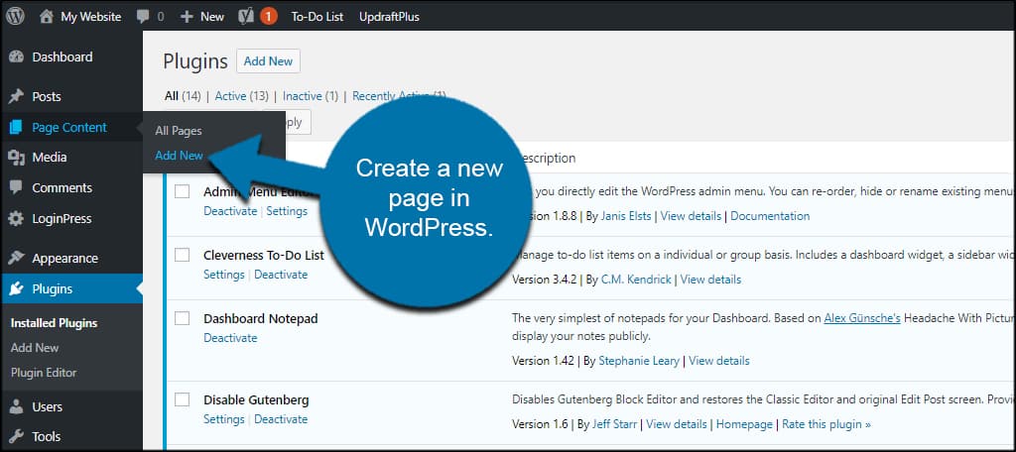Tick the Disable Gutenberg plugin checkbox
Screen dimensions: 1016x452
coord(183,398)
